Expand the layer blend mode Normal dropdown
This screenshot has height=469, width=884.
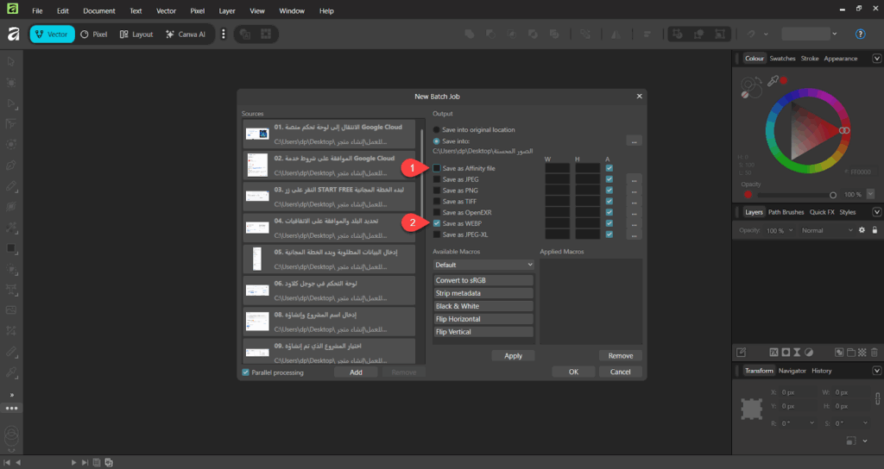tap(824, 230)
